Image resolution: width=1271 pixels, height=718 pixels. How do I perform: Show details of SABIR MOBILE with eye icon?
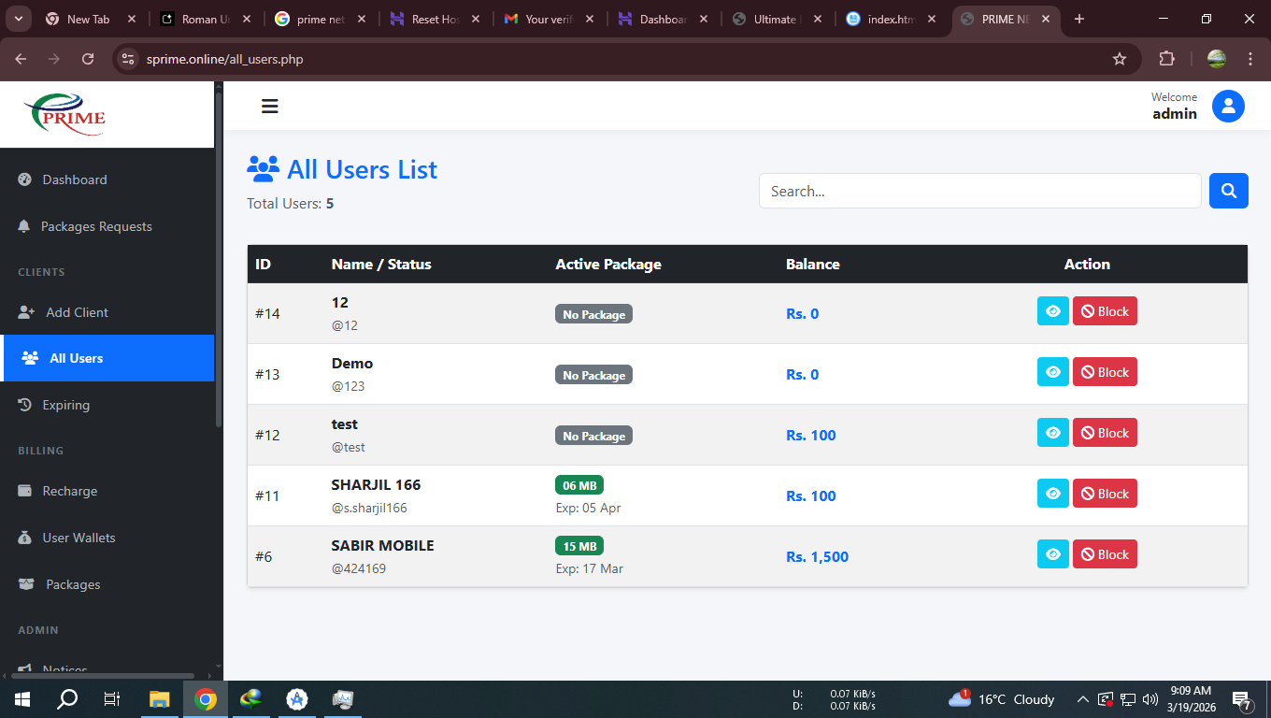click(x=1052, y=553)
